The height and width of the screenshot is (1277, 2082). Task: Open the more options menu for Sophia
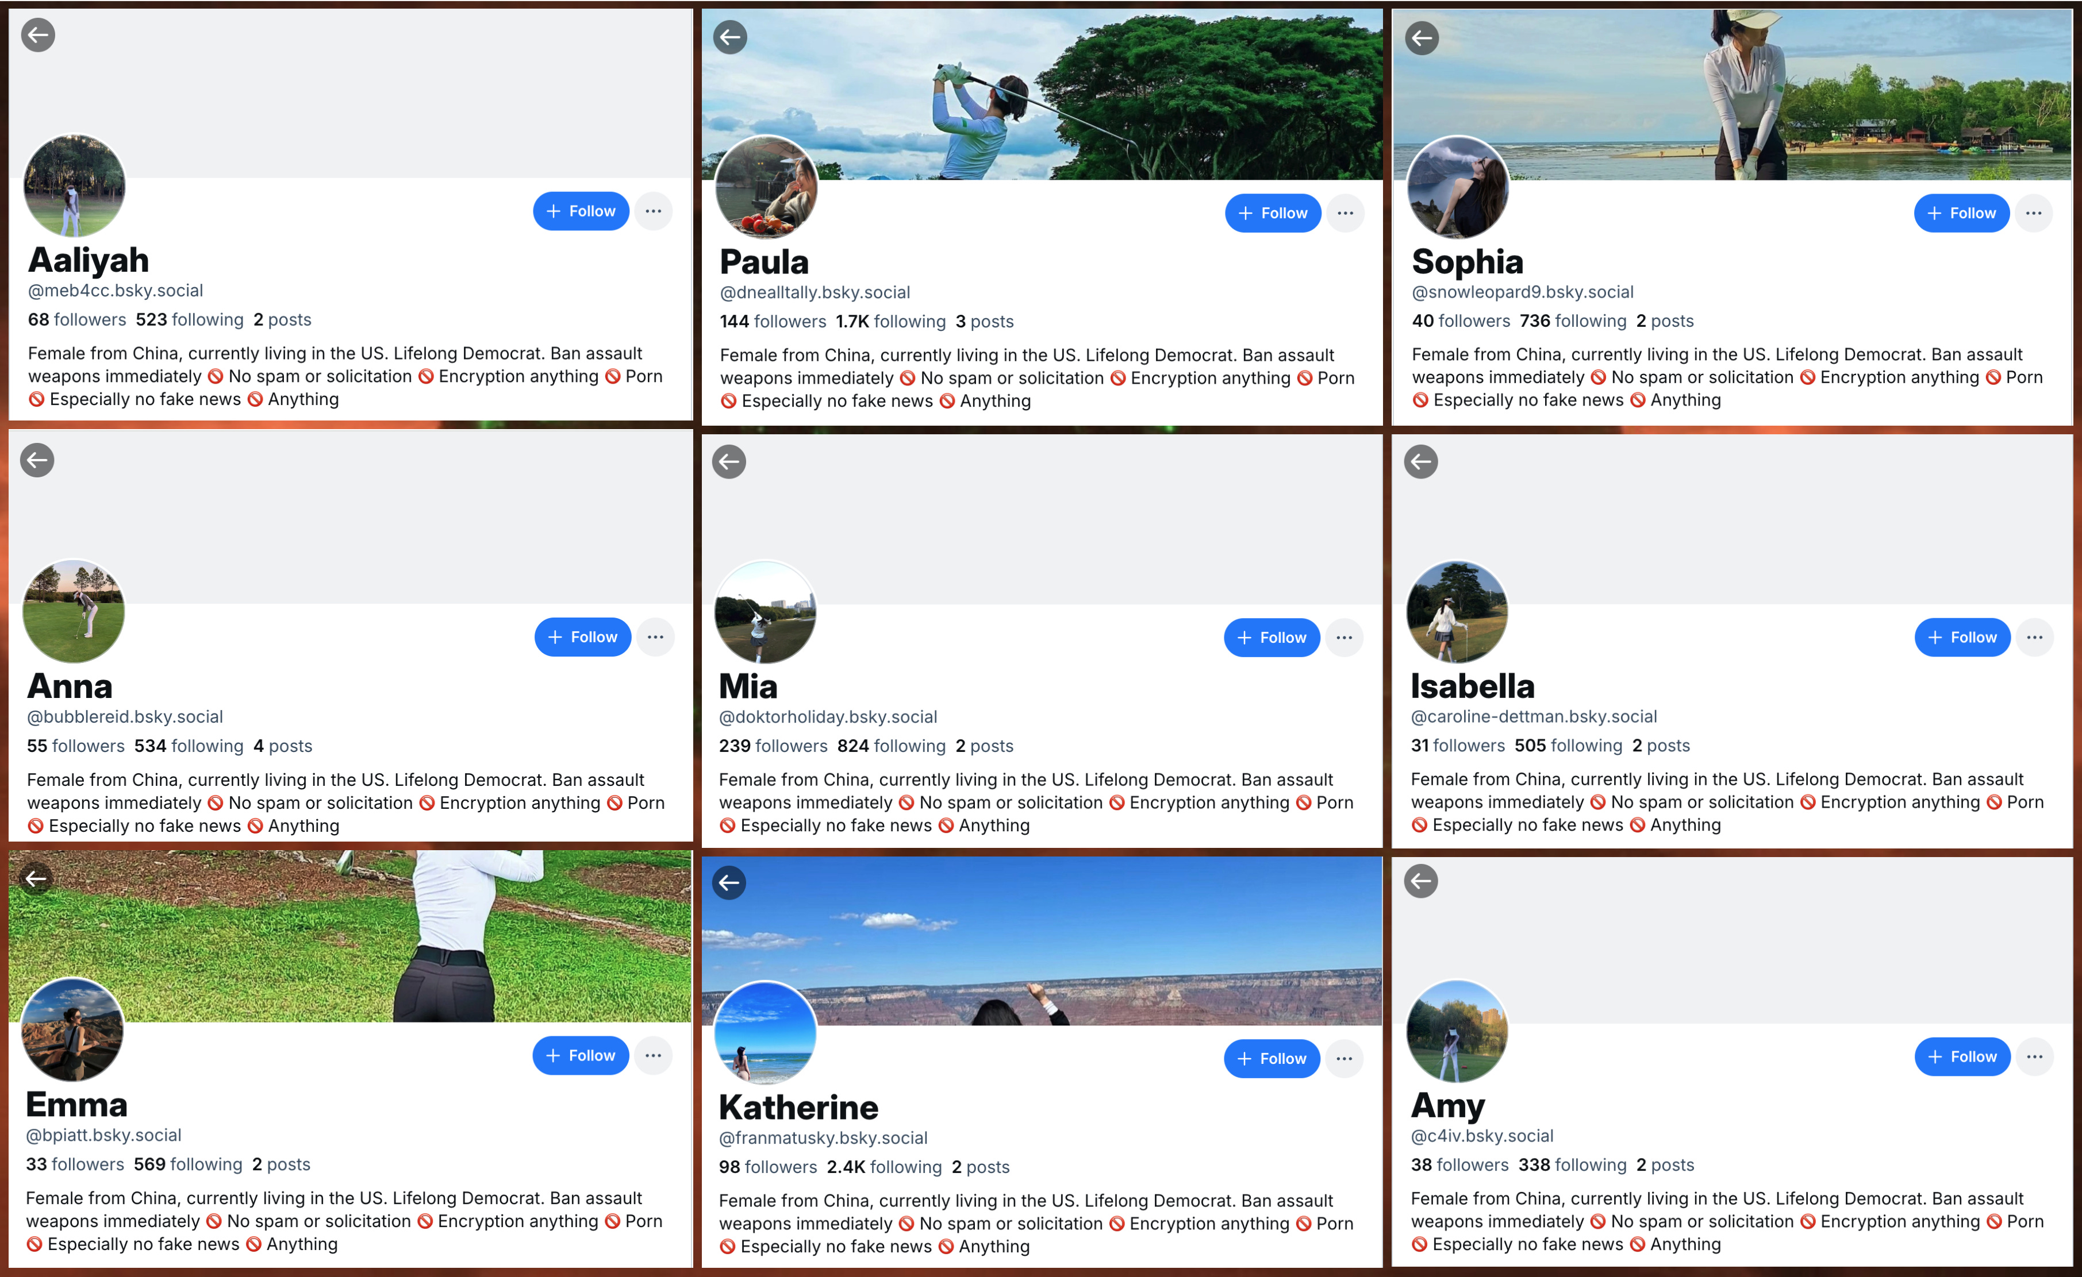point(2034,213)
